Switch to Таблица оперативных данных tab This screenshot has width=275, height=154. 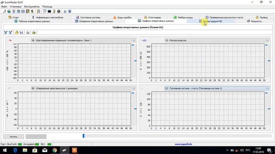click(x=32, y=21)
